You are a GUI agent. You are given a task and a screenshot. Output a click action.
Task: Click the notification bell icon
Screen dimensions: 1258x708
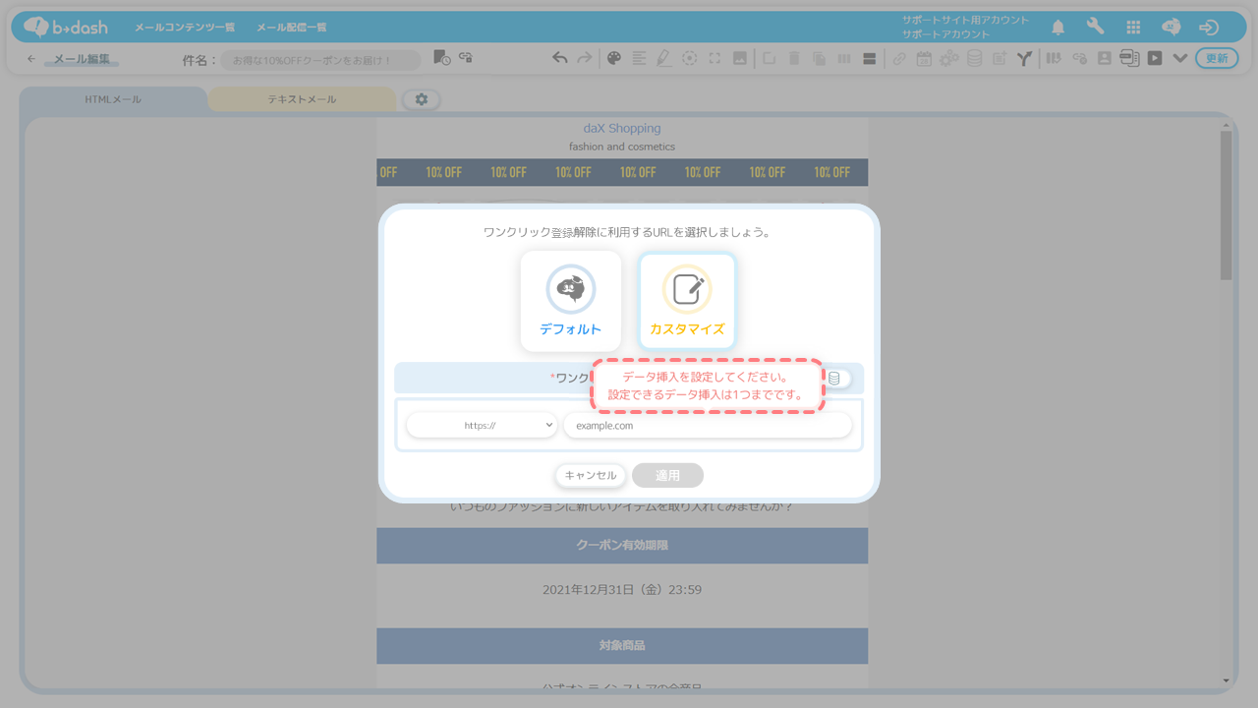tap(1058, 27)
